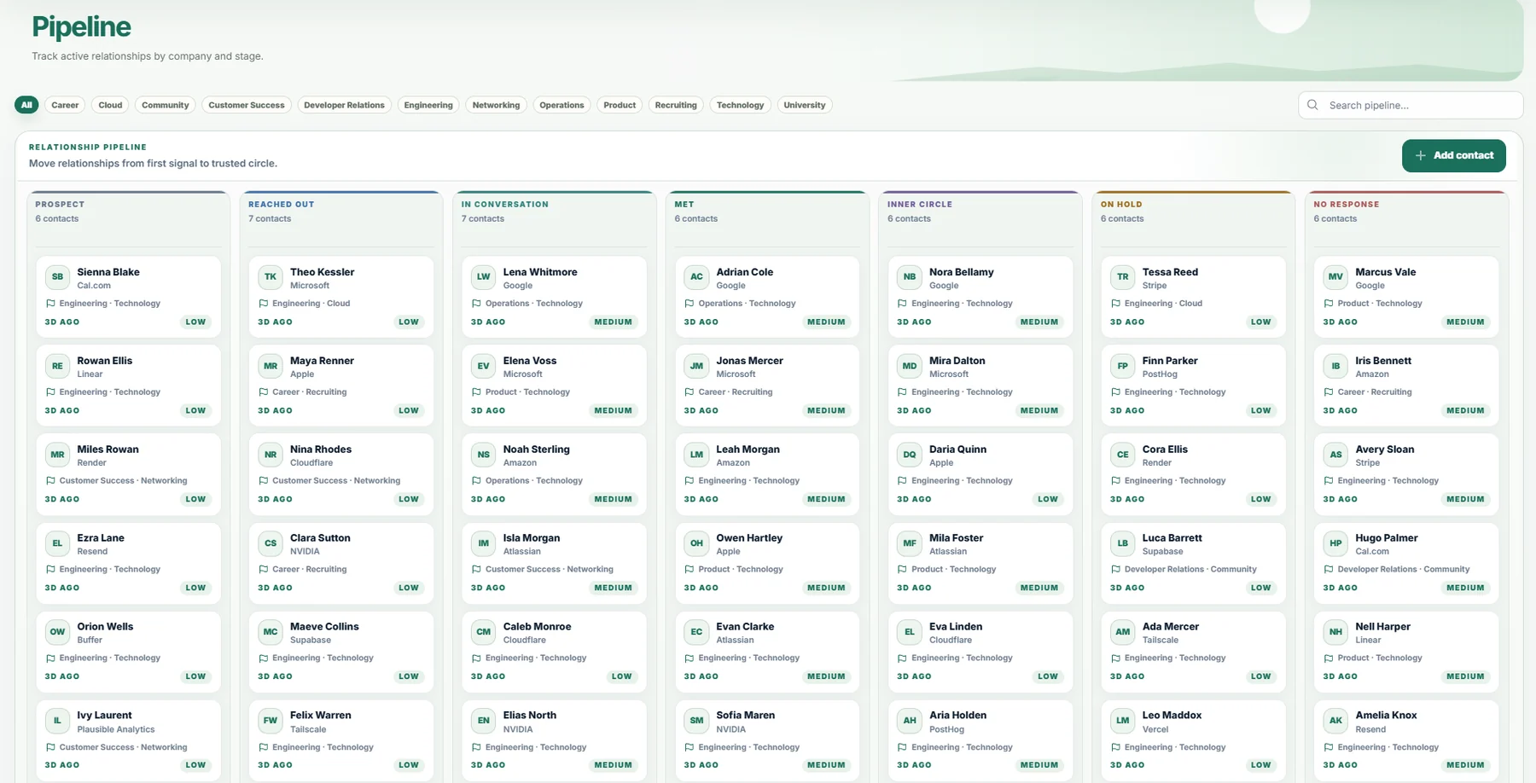Filter pipeline by Product chip
Viewport: 1536px width, 783px height.
tap(620, 105)
